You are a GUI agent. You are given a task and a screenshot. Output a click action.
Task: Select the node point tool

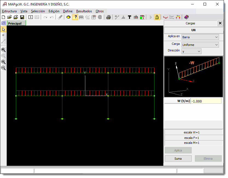coord(3,35)
